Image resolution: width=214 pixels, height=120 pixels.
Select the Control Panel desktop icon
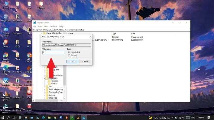coord(6,32)
